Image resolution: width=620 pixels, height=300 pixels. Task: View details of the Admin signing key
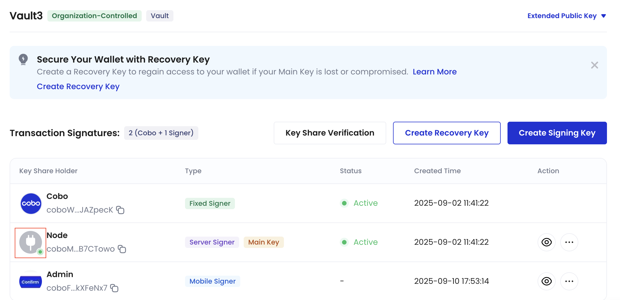[x=547, y=281]
